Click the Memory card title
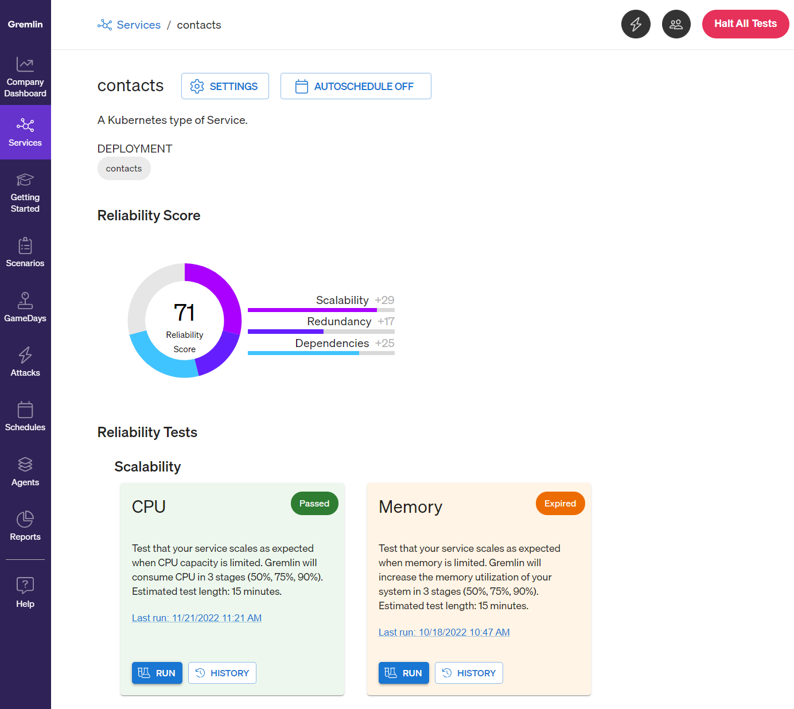 [x=410, y=507]
